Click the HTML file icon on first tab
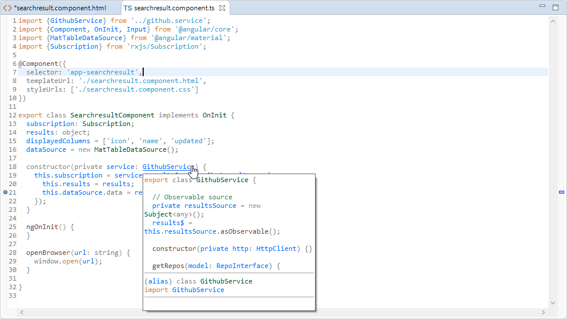Screen dimensions: 567x319 tap(7, 7)
